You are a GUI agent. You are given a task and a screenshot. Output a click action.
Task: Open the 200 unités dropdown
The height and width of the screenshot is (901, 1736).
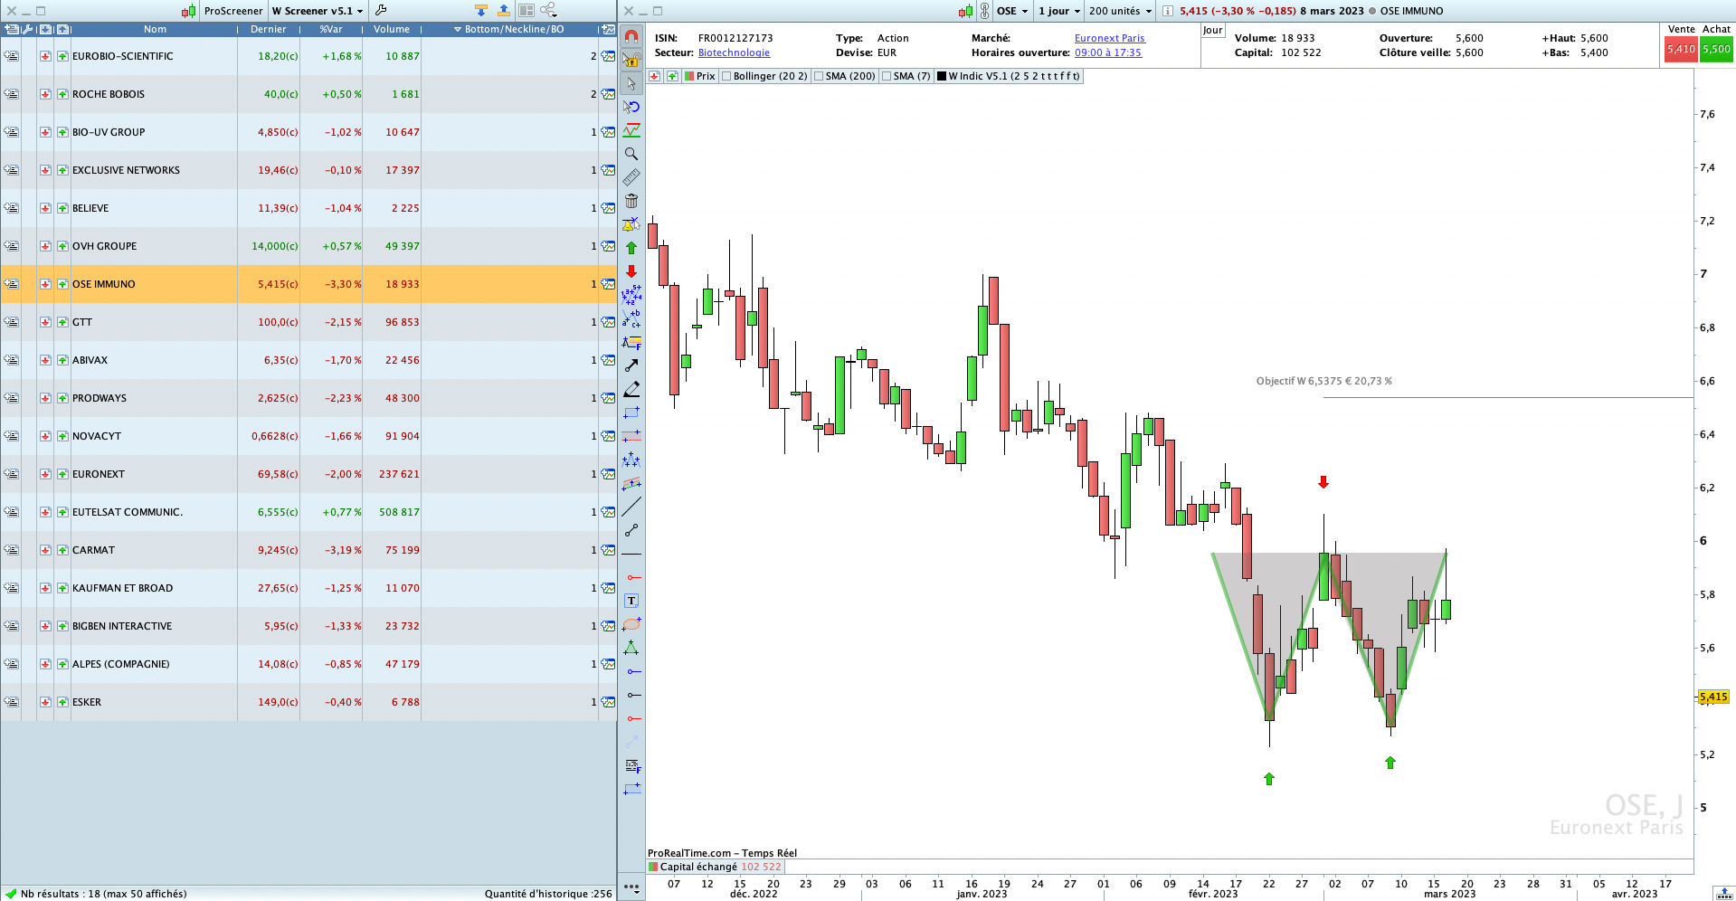pos(1120,11)
